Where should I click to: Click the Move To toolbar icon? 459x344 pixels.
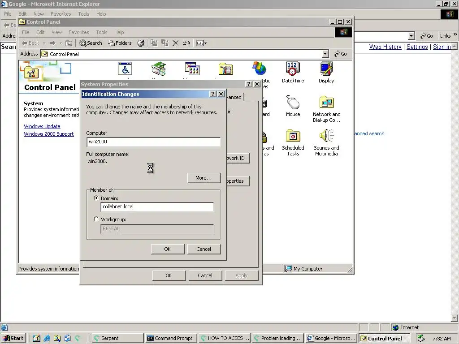[154, 43]
